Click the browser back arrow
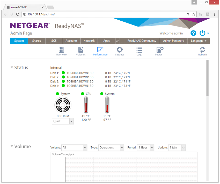This screenshot has height=184, width=220. [x=6, y=14]
